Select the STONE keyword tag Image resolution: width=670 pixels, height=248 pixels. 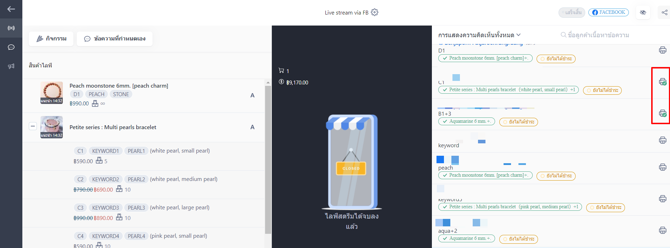coord(121,94)
